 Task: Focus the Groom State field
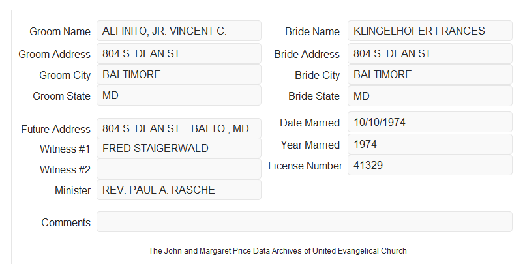pyautogui.click(x=179, y=95)
